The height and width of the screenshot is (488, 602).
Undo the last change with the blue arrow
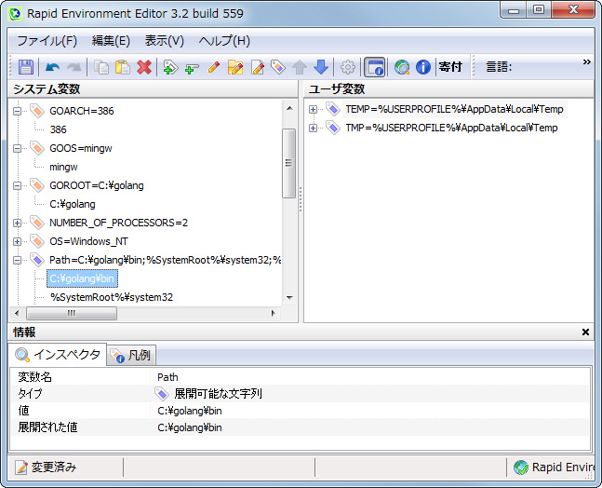[x=52, y=67]
